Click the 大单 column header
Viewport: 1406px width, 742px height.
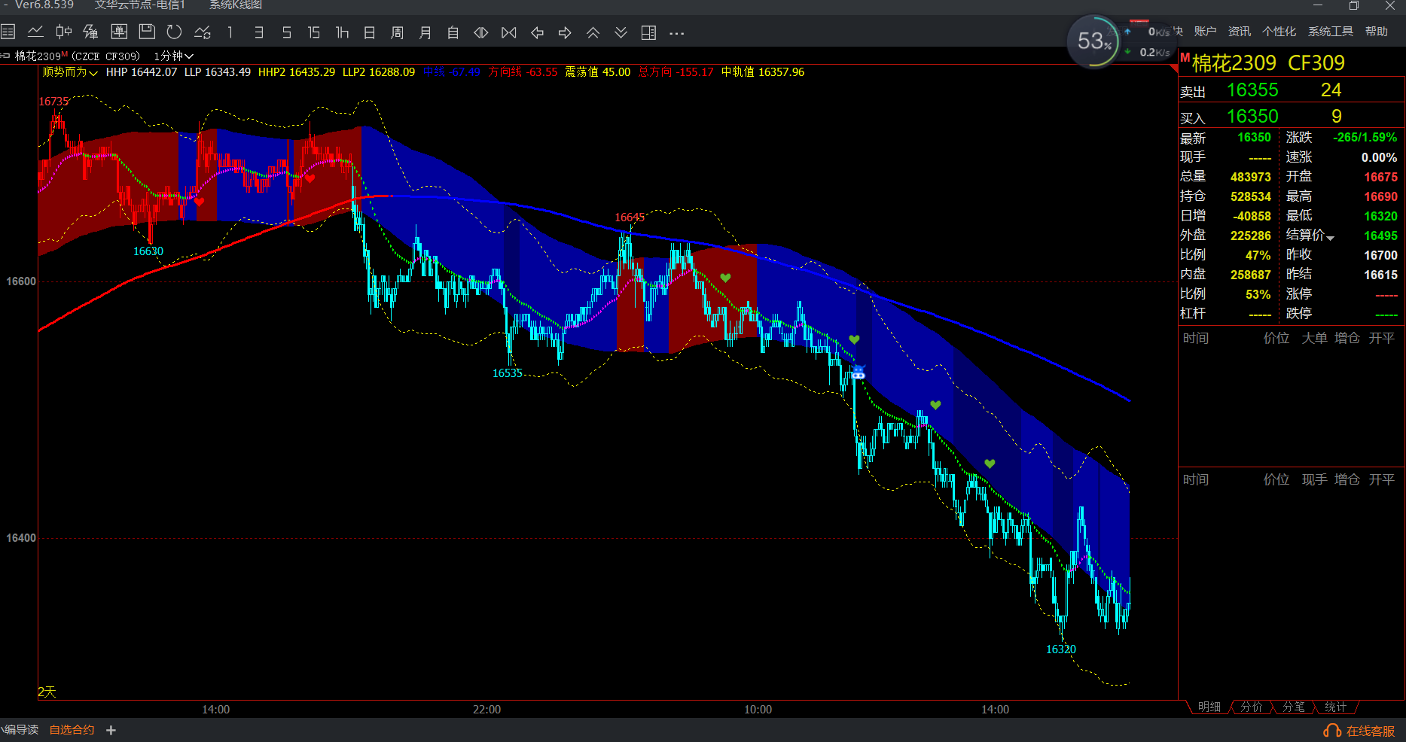point(1314,339)
